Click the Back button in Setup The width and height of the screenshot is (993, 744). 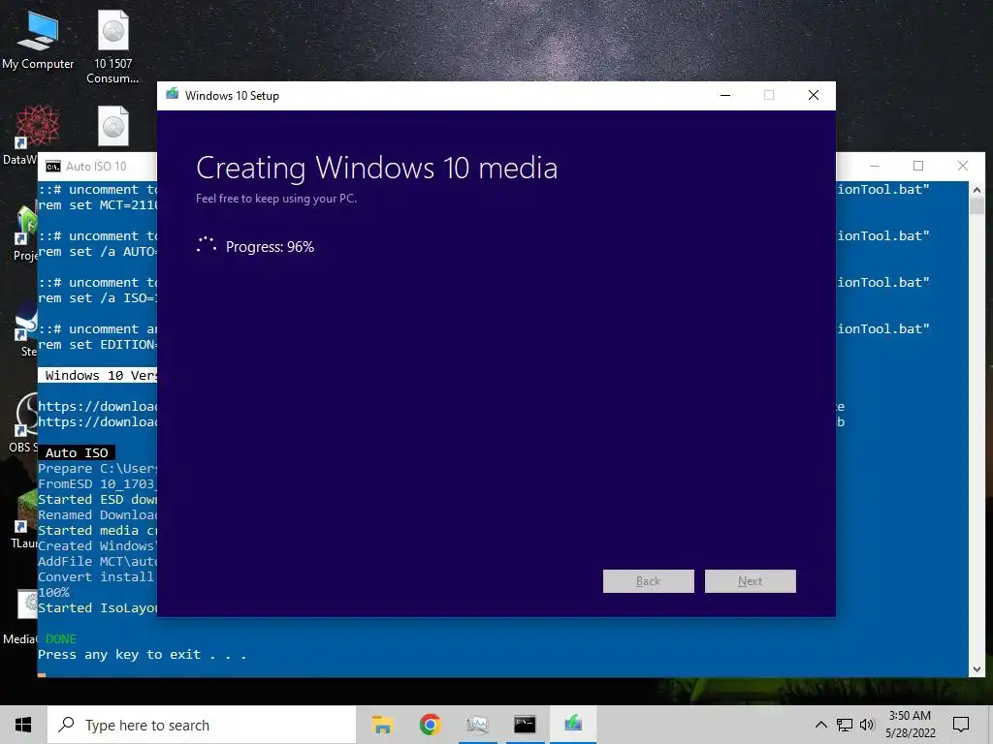(649, 581)
